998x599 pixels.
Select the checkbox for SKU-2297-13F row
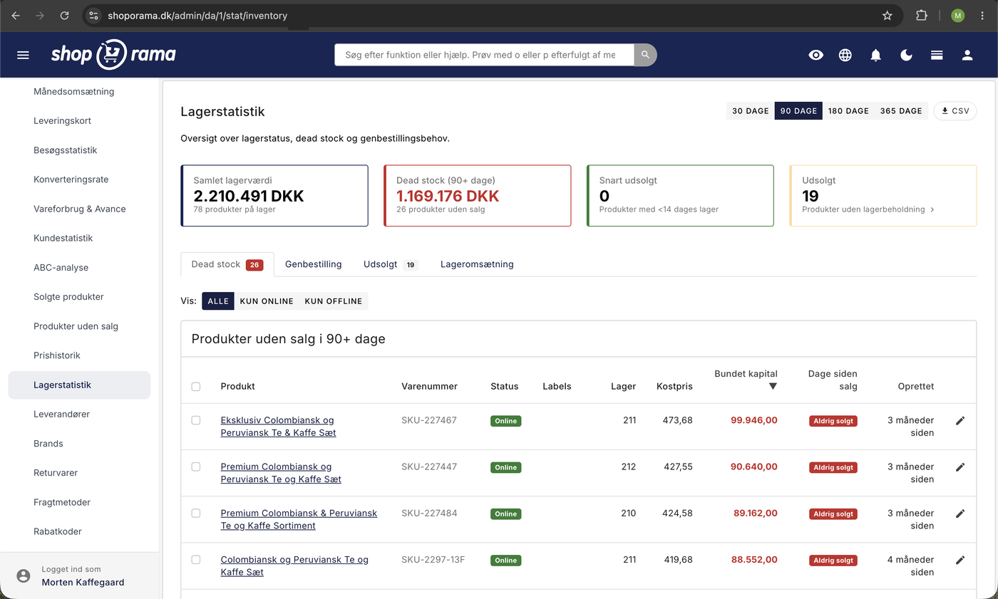click(196, 560)
